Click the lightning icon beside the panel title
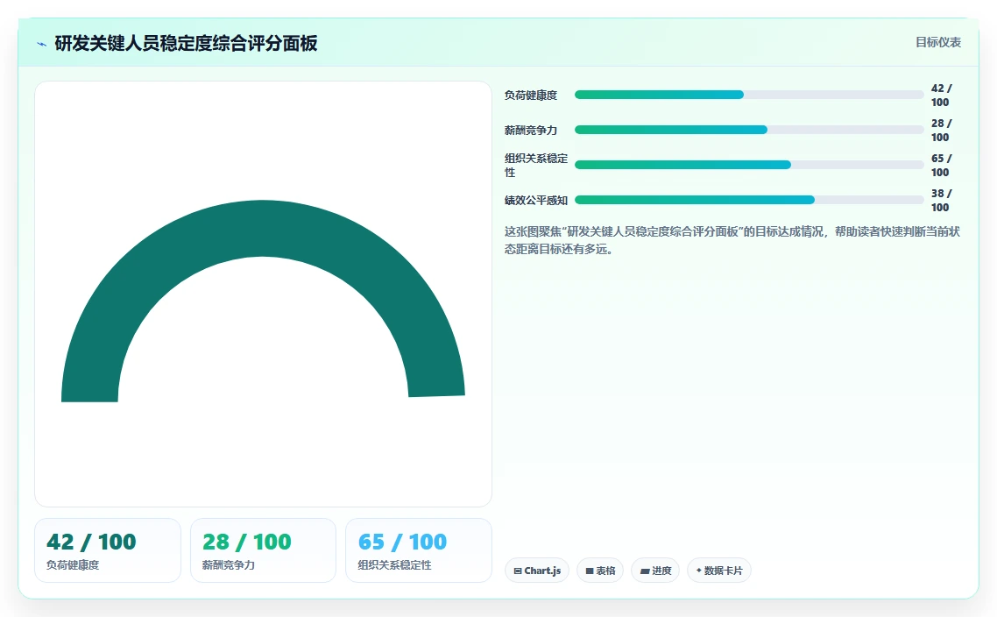 (42, 44)
